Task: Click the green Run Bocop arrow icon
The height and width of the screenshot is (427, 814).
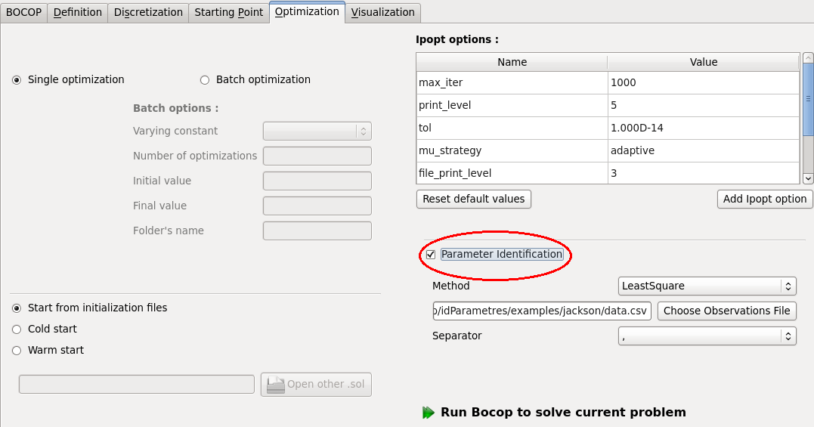Action: coord(429,413)
